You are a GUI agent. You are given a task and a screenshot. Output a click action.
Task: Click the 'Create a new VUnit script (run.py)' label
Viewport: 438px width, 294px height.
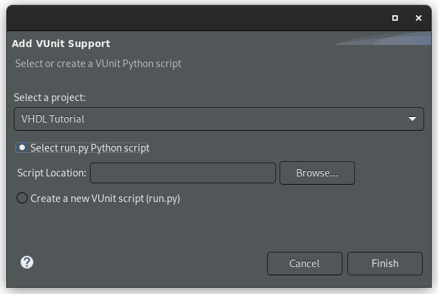105,199
